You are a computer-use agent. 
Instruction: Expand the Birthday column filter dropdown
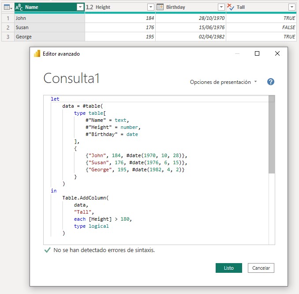tap(221, 7)
